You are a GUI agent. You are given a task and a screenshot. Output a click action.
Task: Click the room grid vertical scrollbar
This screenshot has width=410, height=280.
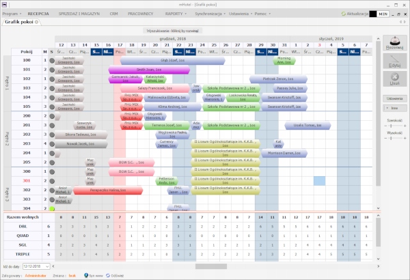click(x=378, y=114)
